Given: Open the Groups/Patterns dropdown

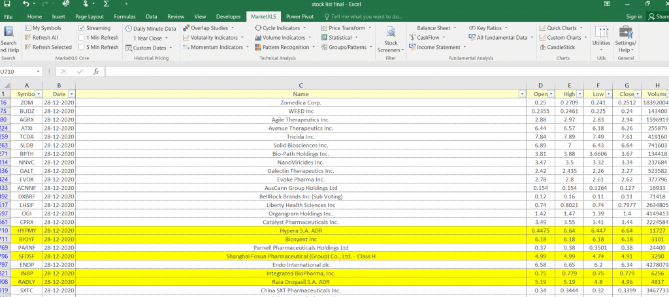Looking at the screenshot, I should click(x=371, y=47).
